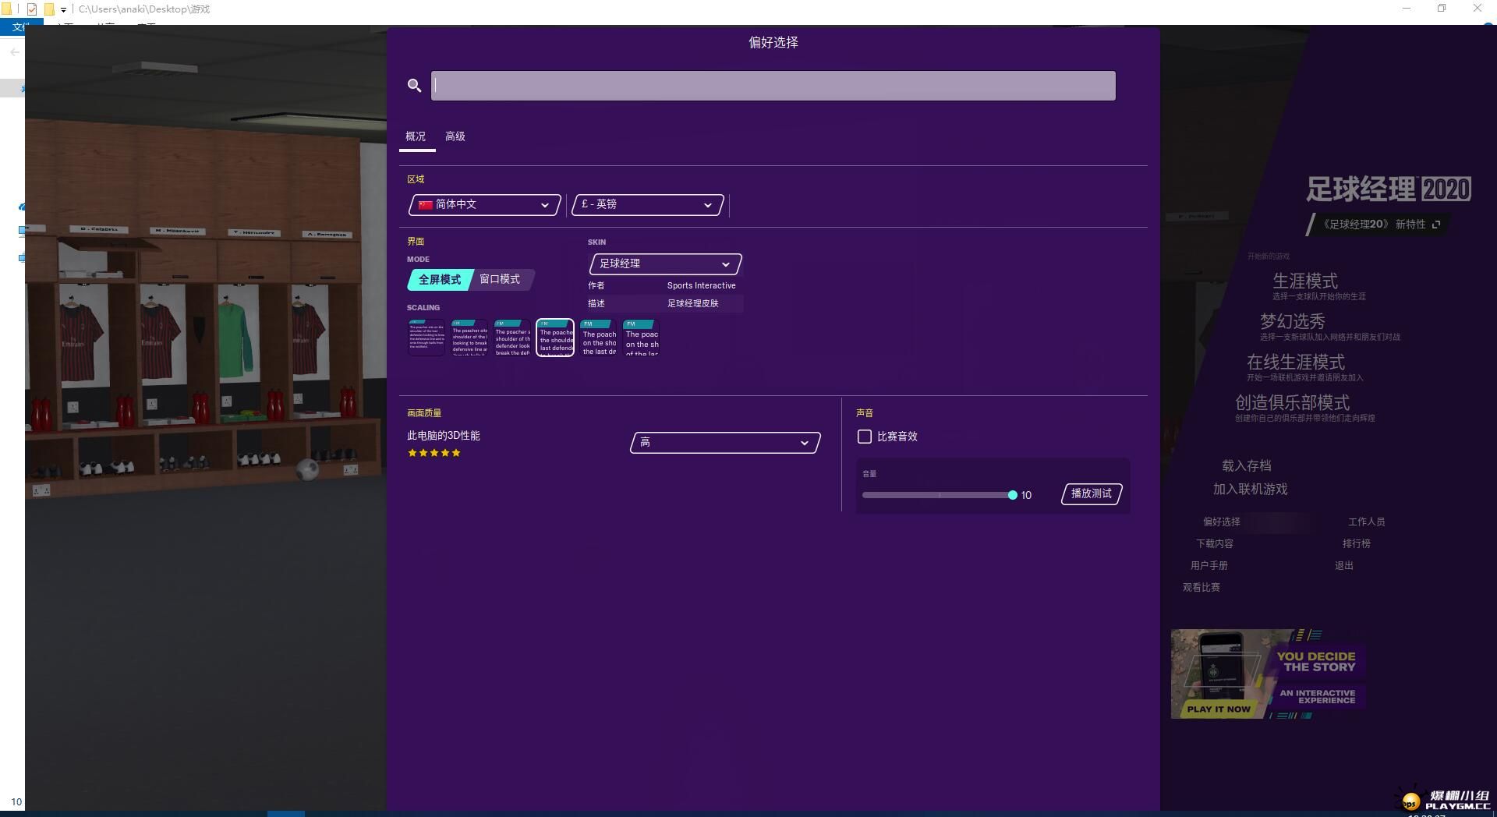Click the China flag in language selector

pos(425,205)
